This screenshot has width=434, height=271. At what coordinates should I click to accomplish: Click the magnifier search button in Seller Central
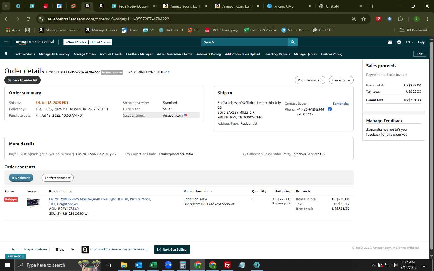point(293,42)
